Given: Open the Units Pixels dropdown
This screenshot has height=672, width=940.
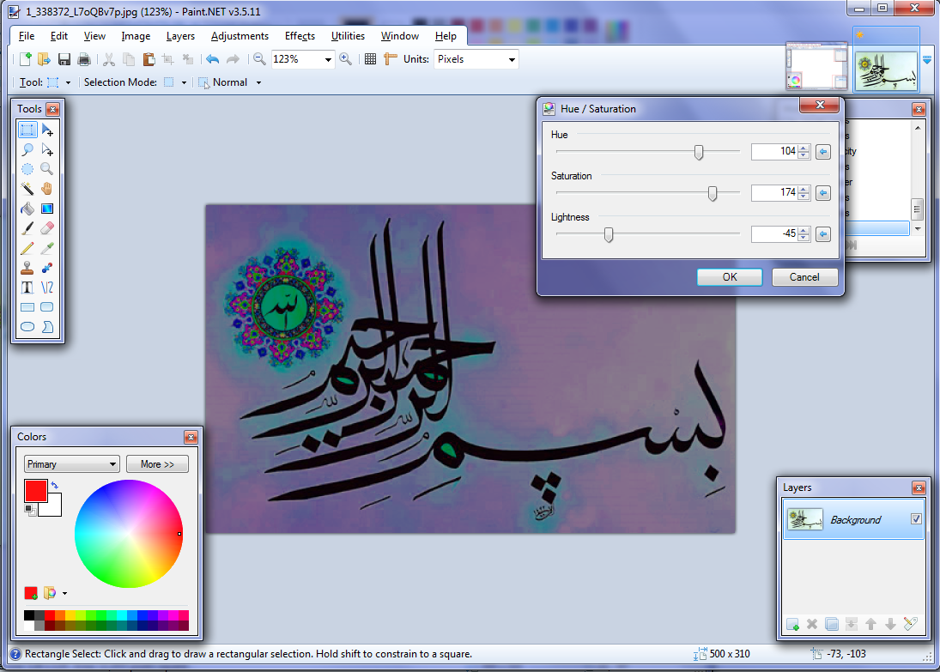Looking at the screenshot, I should point(512,59).
